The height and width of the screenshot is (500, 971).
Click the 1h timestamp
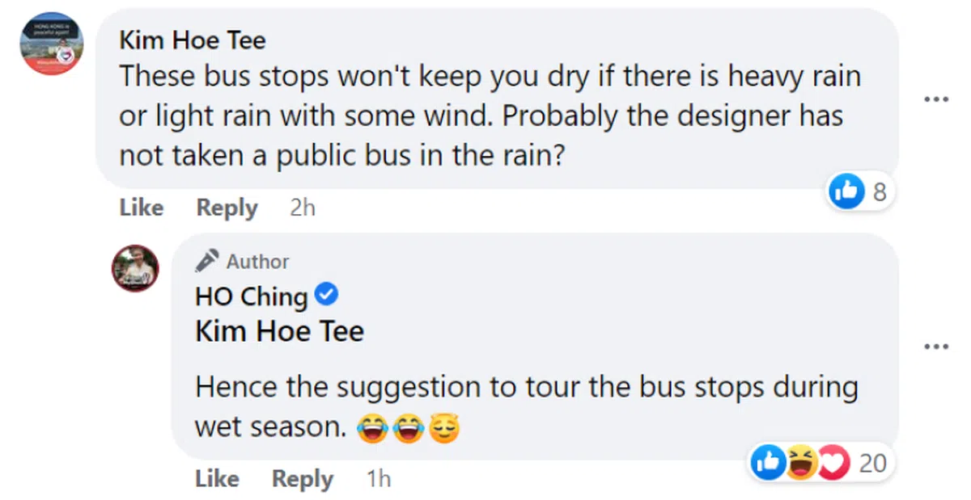coord(378,479)
